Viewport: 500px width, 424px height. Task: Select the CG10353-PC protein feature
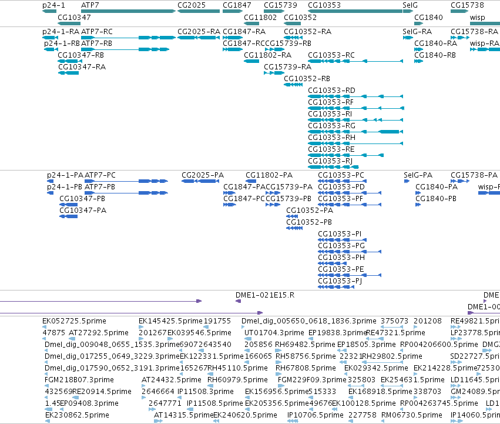[x=342, y=181]
